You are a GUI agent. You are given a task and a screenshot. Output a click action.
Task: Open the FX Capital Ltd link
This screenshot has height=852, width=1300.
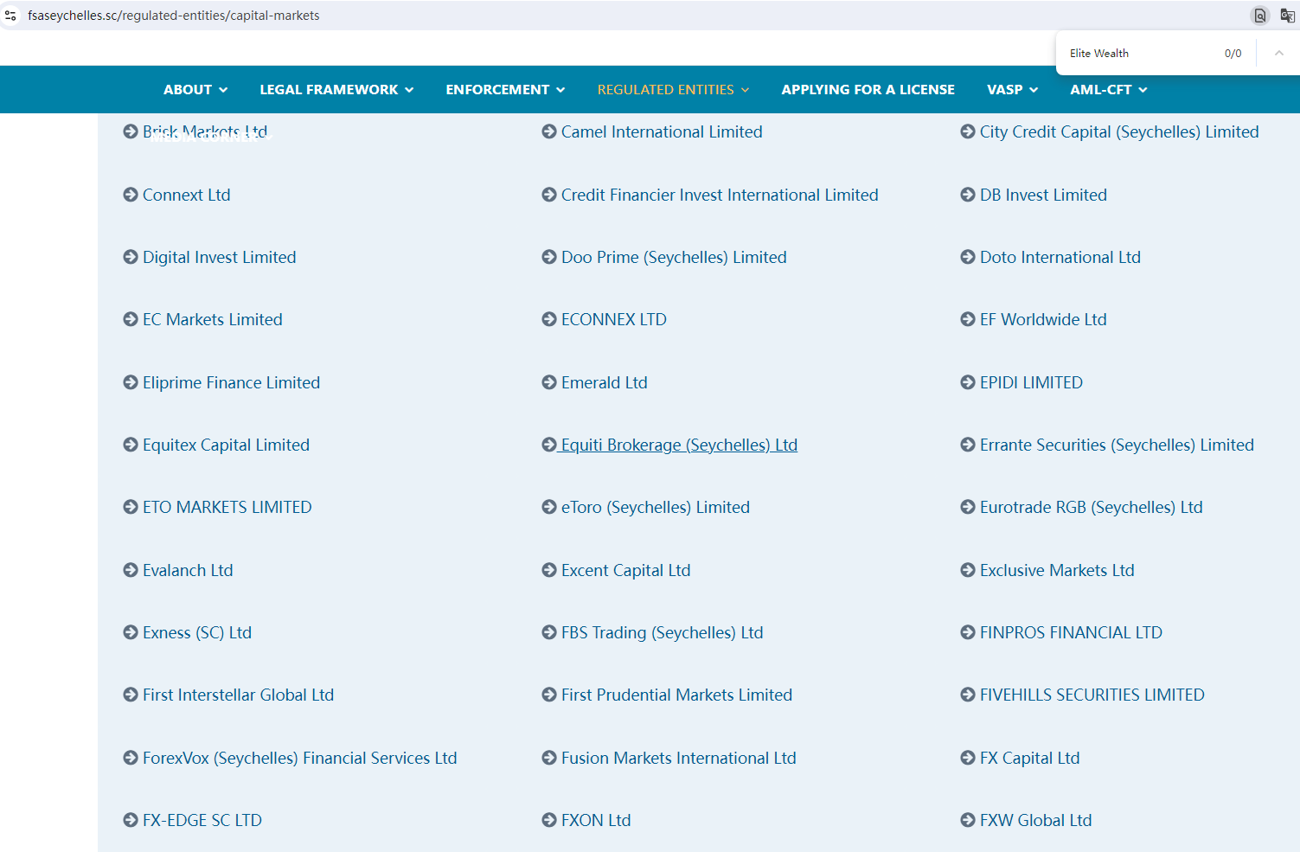[1030, 758]
